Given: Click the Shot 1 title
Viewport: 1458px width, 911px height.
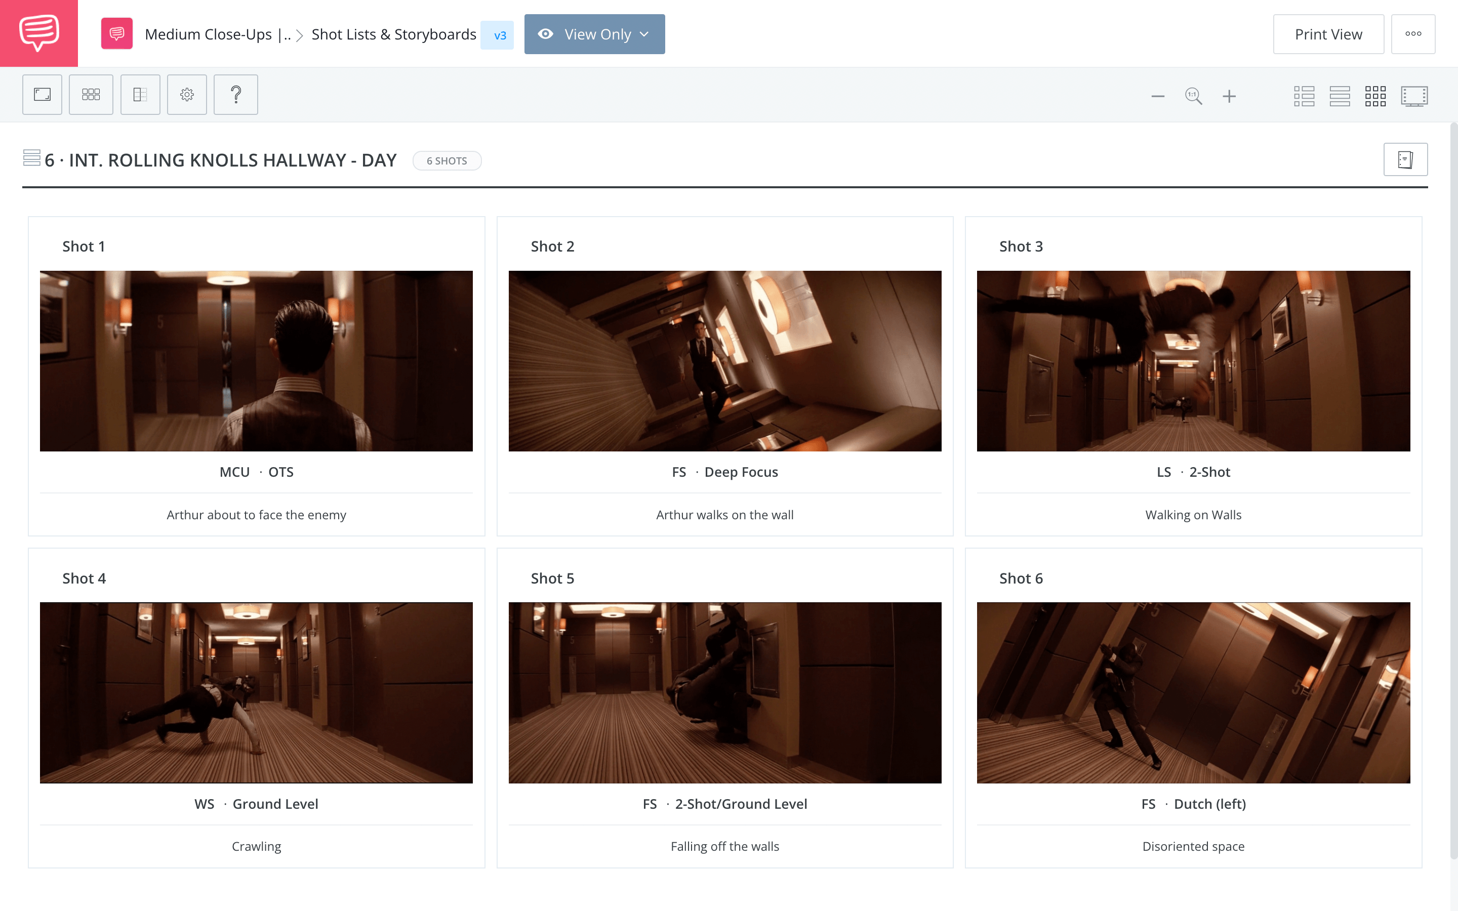Looking at the screenshot, I should [x=84, y=246].
